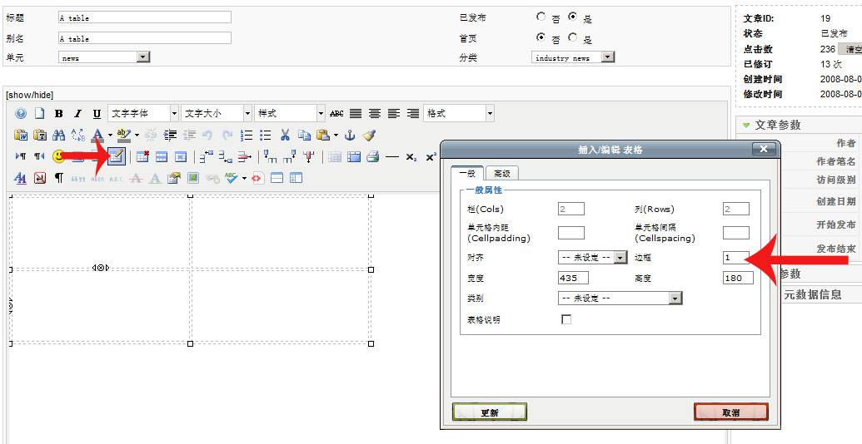The image size is (862, 444).
Task: Insert anchor with anchor icon
Action: (350, 135)
